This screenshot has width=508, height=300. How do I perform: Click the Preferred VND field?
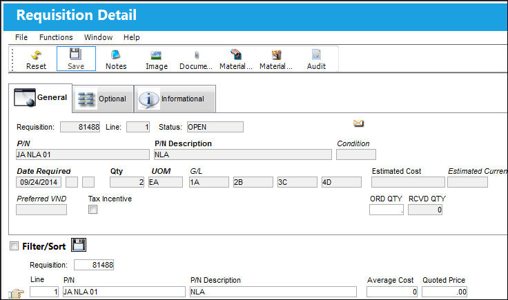[41, 210]
